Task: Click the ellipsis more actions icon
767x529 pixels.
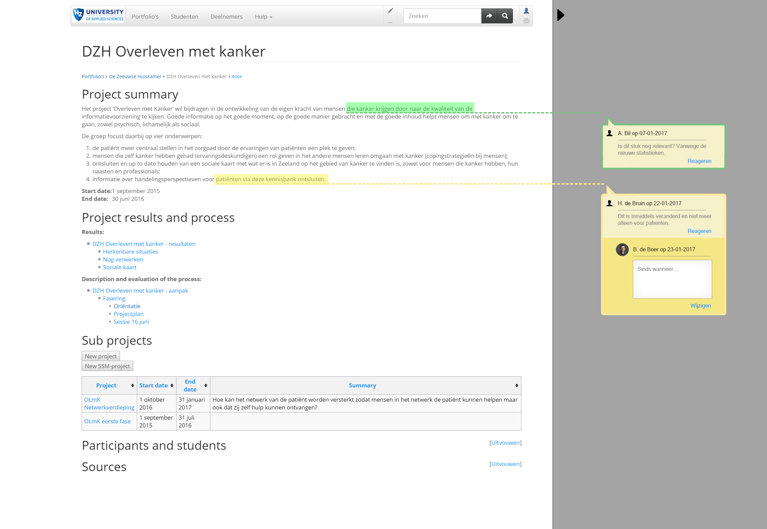Action: click(x=390, y=22)
